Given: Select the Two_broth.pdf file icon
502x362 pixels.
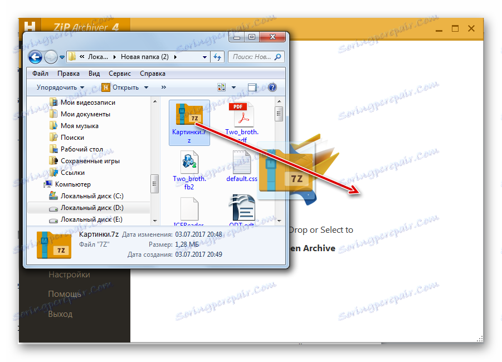Looking at the screenshot, I should point(242,115).
